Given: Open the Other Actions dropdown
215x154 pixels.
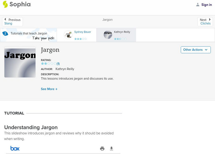Looking at the screenshot, I should (195, 50).
